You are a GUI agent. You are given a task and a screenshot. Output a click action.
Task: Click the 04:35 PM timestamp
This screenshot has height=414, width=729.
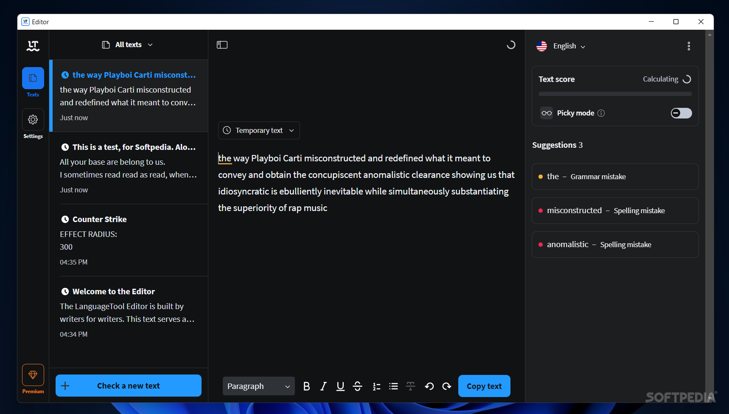coord(73,262)
